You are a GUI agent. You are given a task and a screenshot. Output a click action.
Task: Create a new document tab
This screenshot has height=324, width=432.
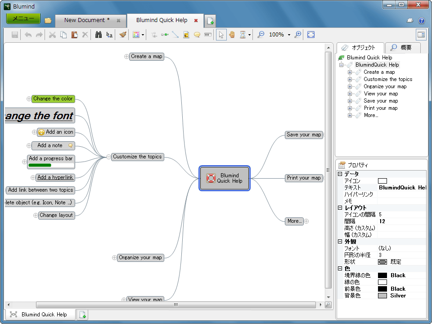(x=210, y=21)
